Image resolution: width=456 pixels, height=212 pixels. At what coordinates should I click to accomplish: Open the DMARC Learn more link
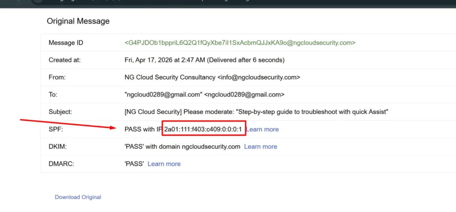164,164
